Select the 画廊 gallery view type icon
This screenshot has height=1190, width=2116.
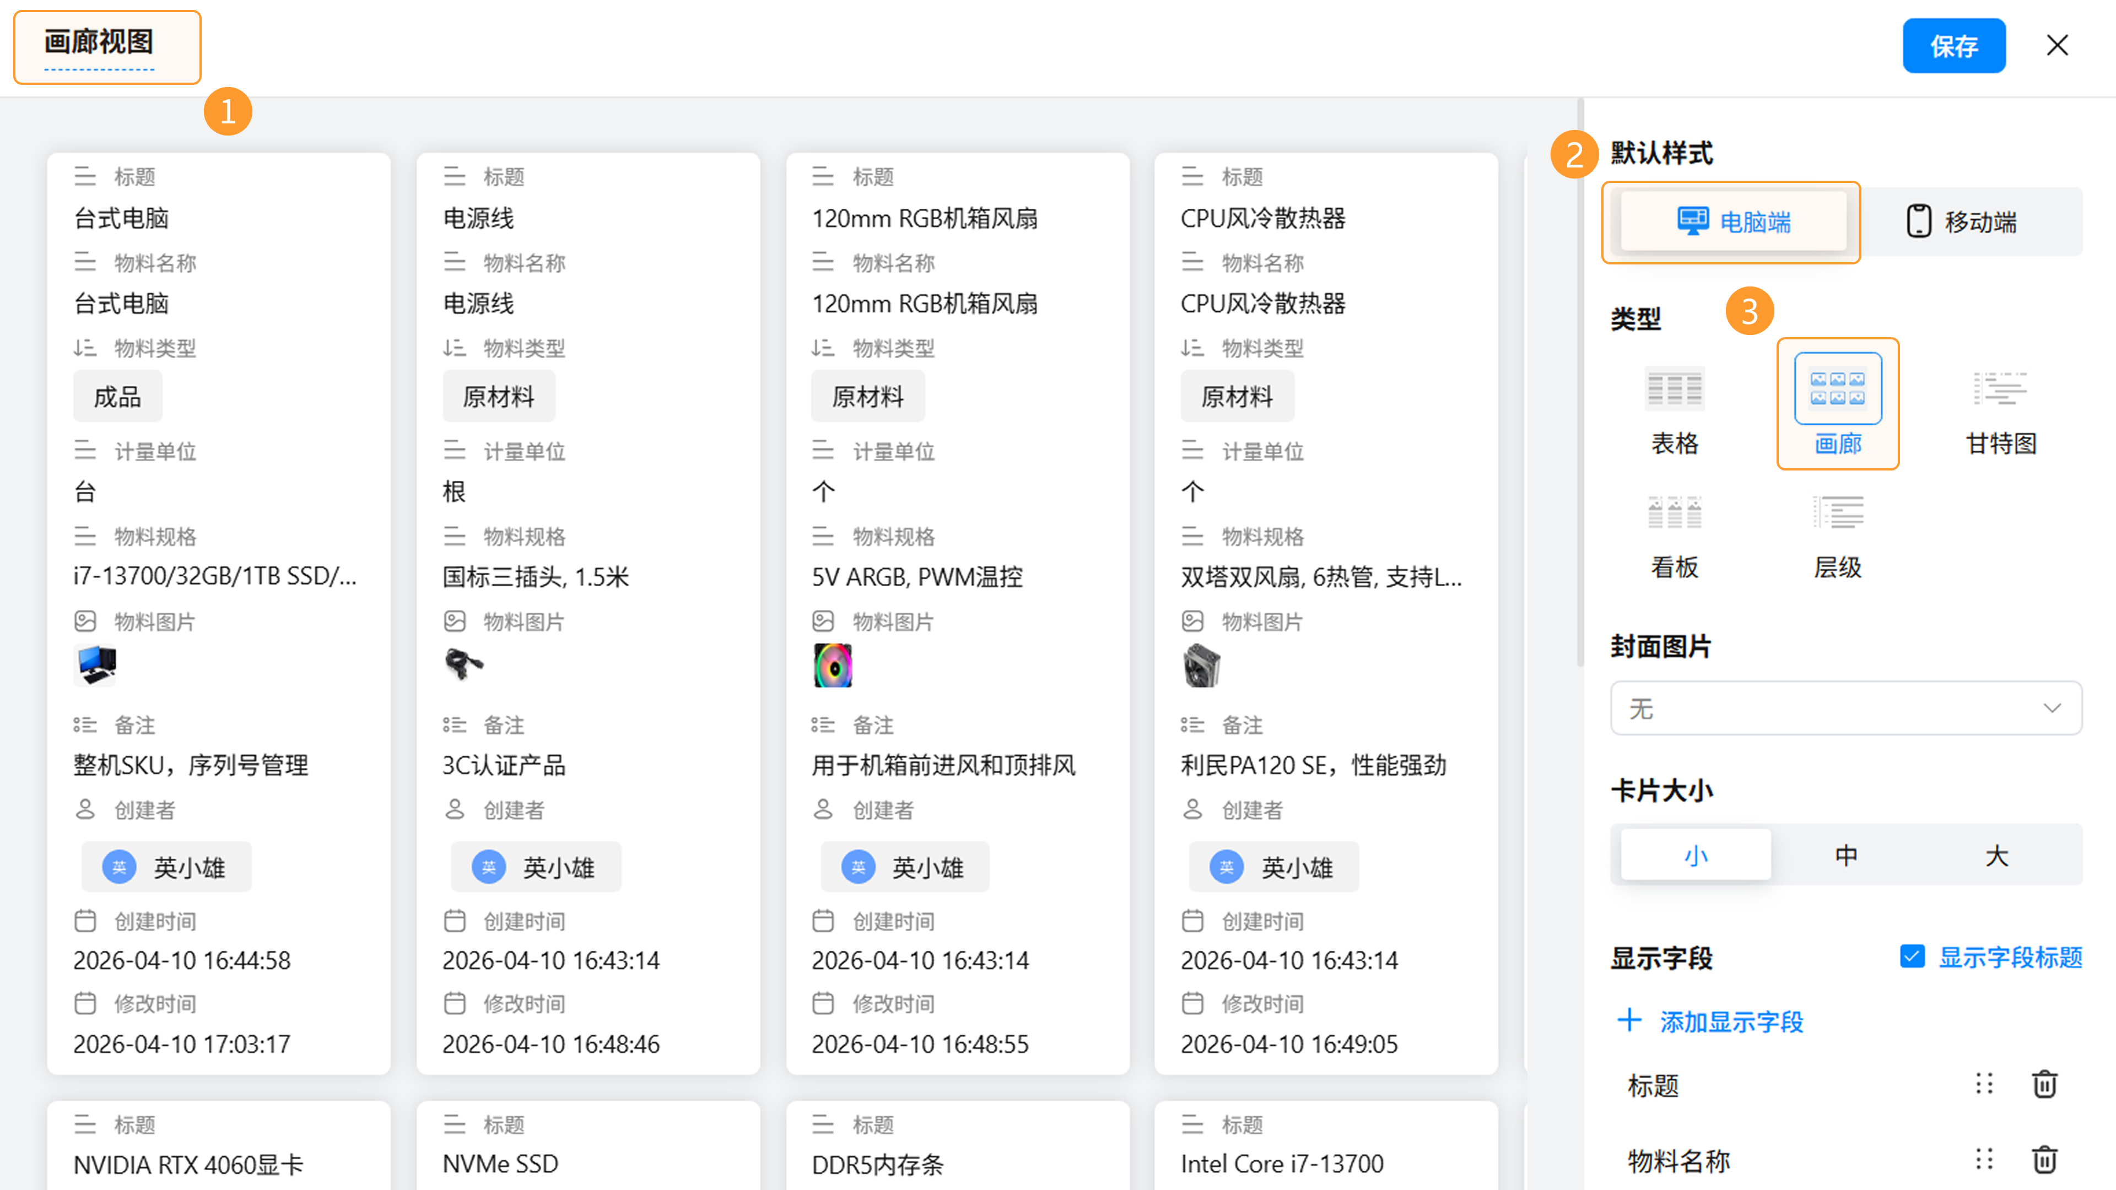(1838, 390)
